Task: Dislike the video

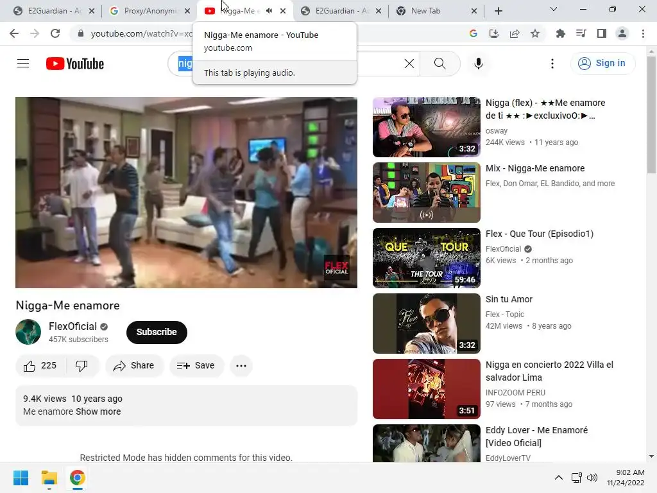Action: 81,365
